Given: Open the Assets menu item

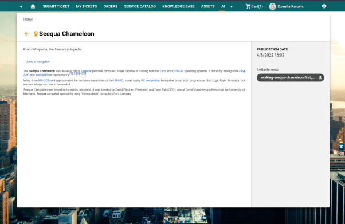Looking at the screenshot, I should tap(207, 7).
